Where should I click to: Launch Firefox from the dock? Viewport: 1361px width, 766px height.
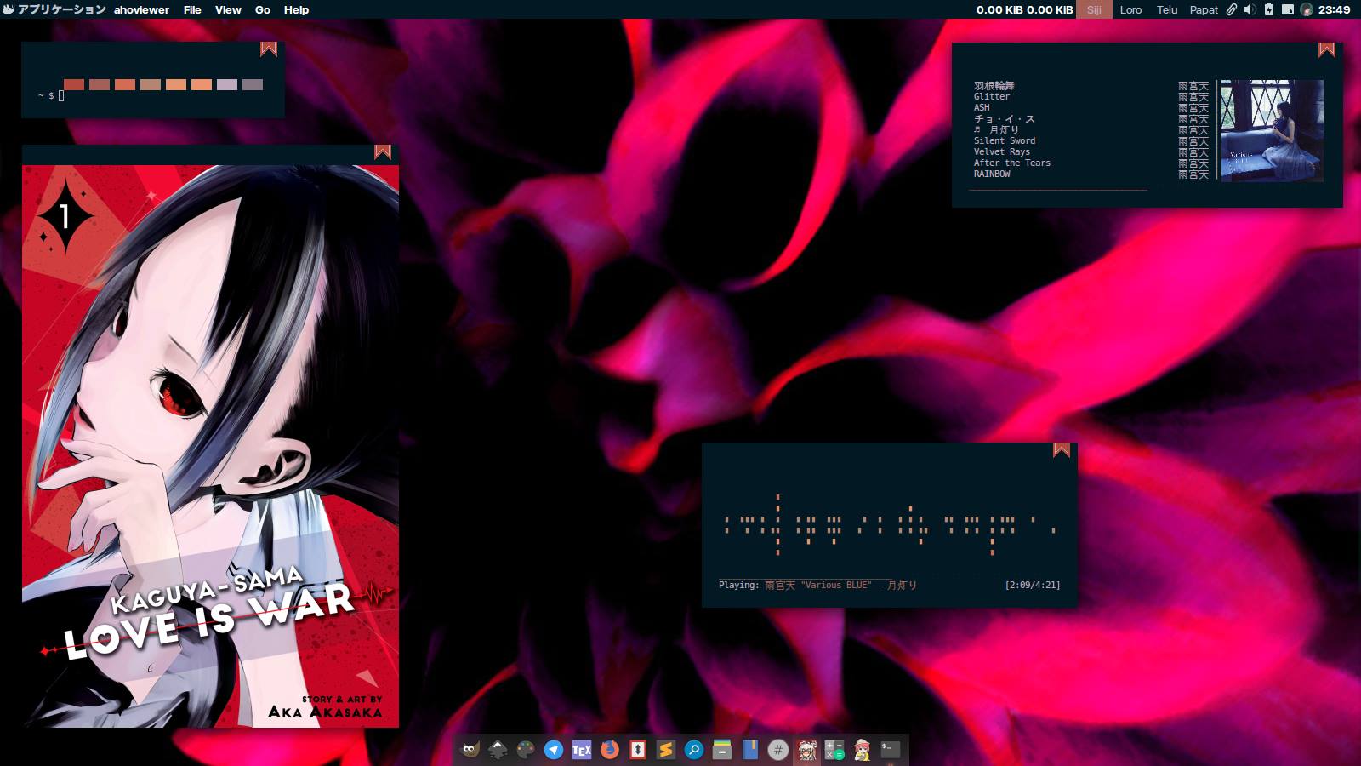click(x=610, y=750)
